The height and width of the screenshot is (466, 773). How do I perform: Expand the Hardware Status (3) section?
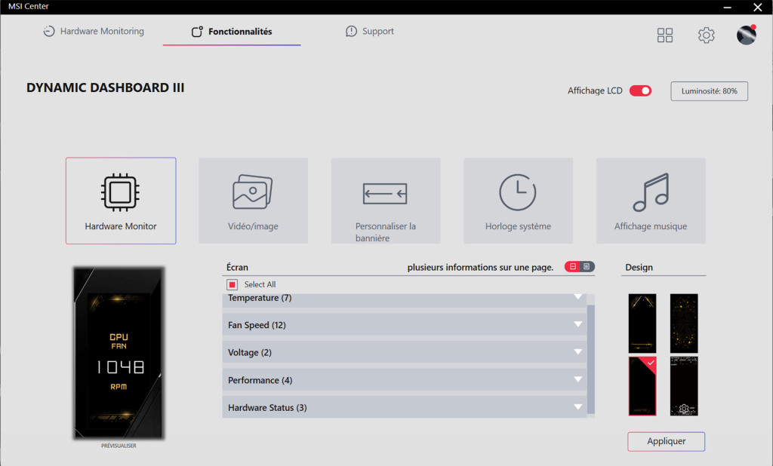(x=405, y=407)
